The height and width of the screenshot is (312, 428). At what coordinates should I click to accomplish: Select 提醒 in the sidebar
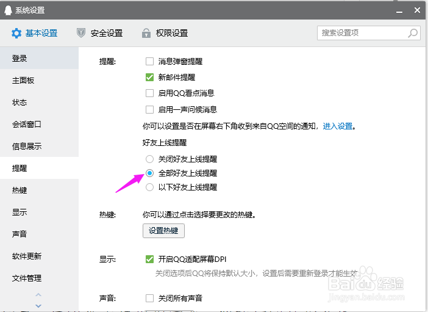pos(39,168)
